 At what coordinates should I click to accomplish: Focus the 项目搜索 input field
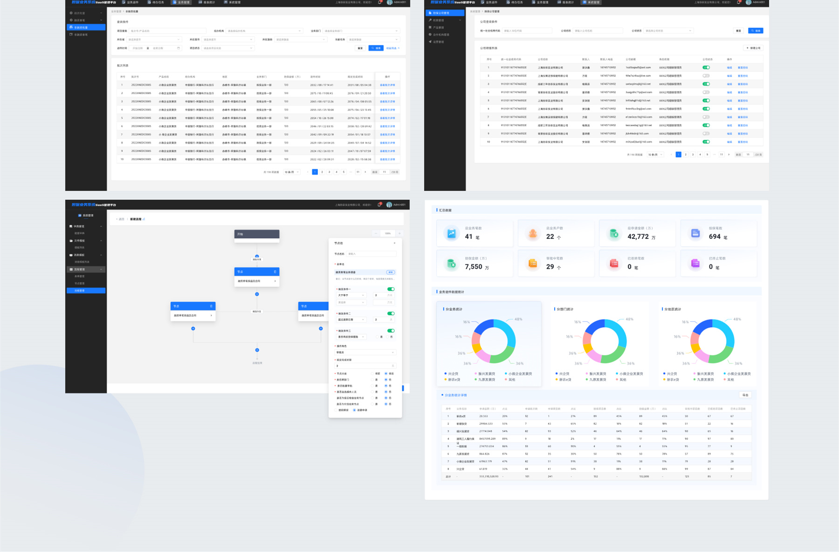click(x=167, y=31)
